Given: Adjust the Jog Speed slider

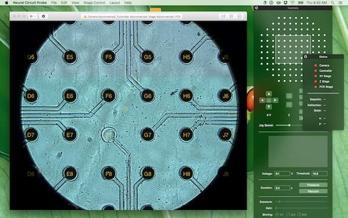Looking at the screenshot, I should tap(289, 125).
